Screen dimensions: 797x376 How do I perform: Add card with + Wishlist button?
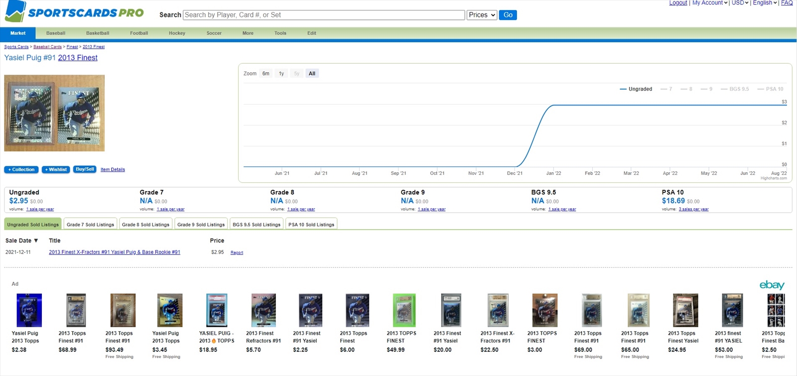click(56, 170)
